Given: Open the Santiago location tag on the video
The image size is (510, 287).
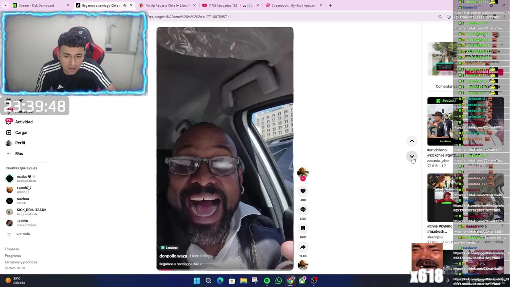Looking at the screenshot, I should pos(170,248).
